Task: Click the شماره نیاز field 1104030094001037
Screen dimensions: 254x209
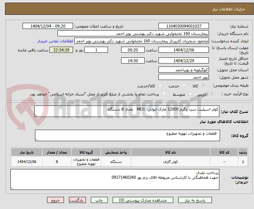Action: tap(184, 26)
